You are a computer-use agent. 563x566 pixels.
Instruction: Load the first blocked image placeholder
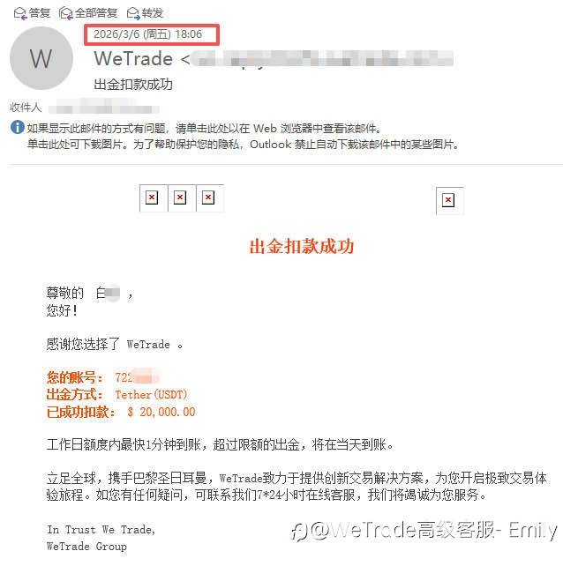coord(152,197)
